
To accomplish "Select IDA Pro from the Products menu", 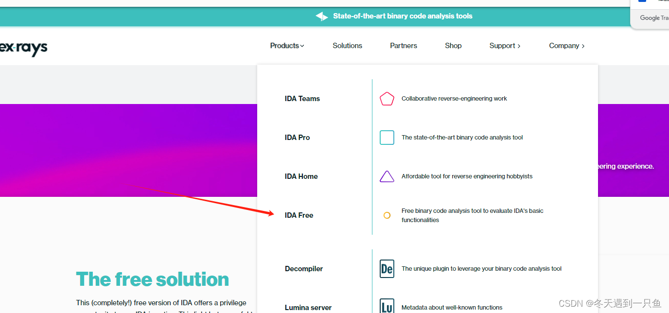I will (297, 138).
